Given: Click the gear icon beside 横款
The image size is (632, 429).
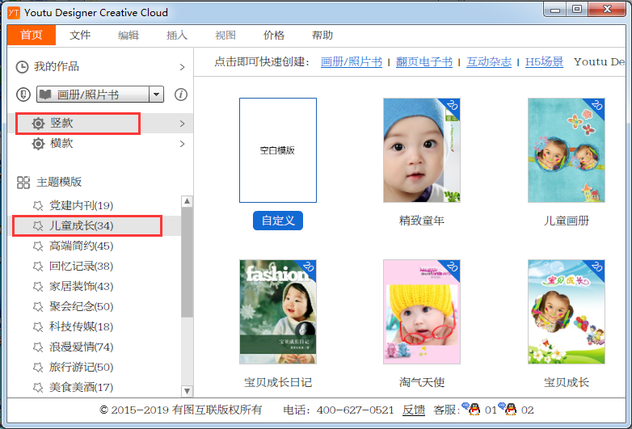Looking at the screenshot, I should click(x=38, y=144).
